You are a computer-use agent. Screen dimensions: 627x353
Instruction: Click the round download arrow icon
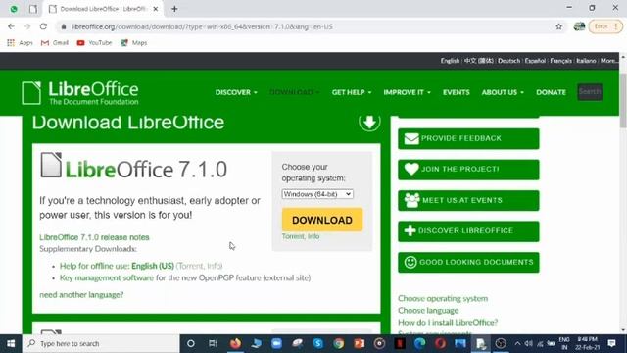click(x=369, y=122)
